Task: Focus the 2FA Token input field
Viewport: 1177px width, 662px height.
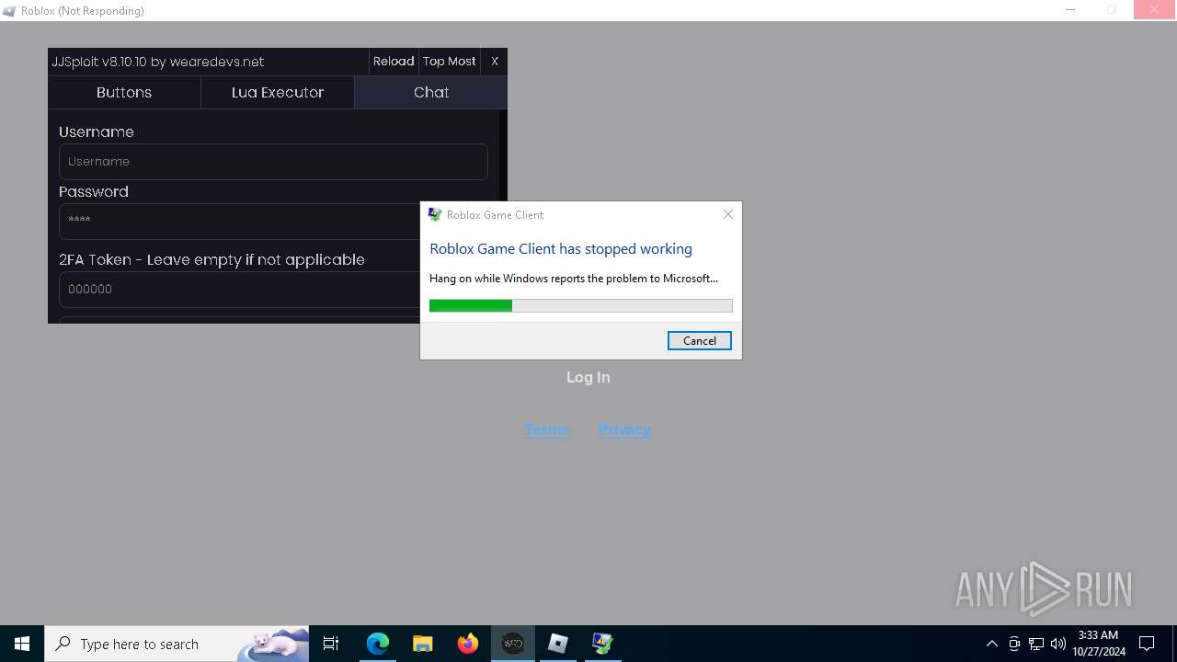Action: coord(240,290)
